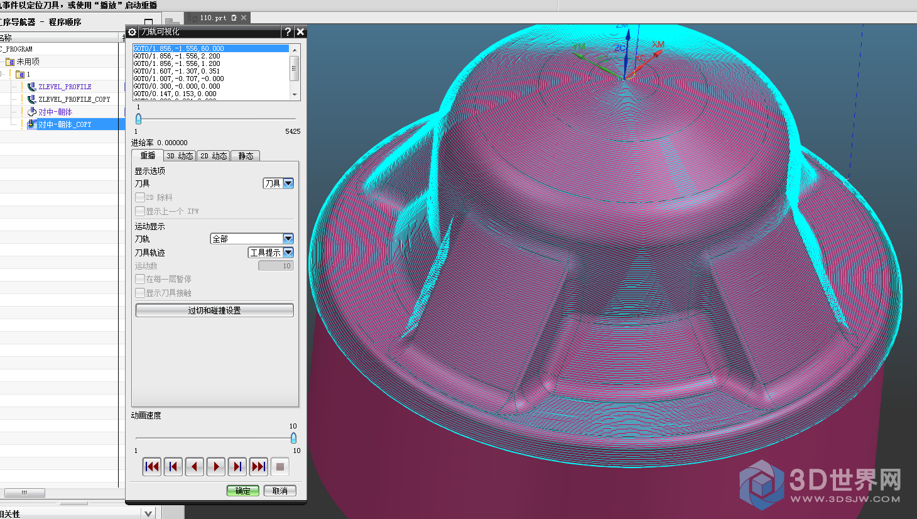Viewport: 917px width, 519px height.
Task: Click the 运动数 input field
Action: click(276, 266)
